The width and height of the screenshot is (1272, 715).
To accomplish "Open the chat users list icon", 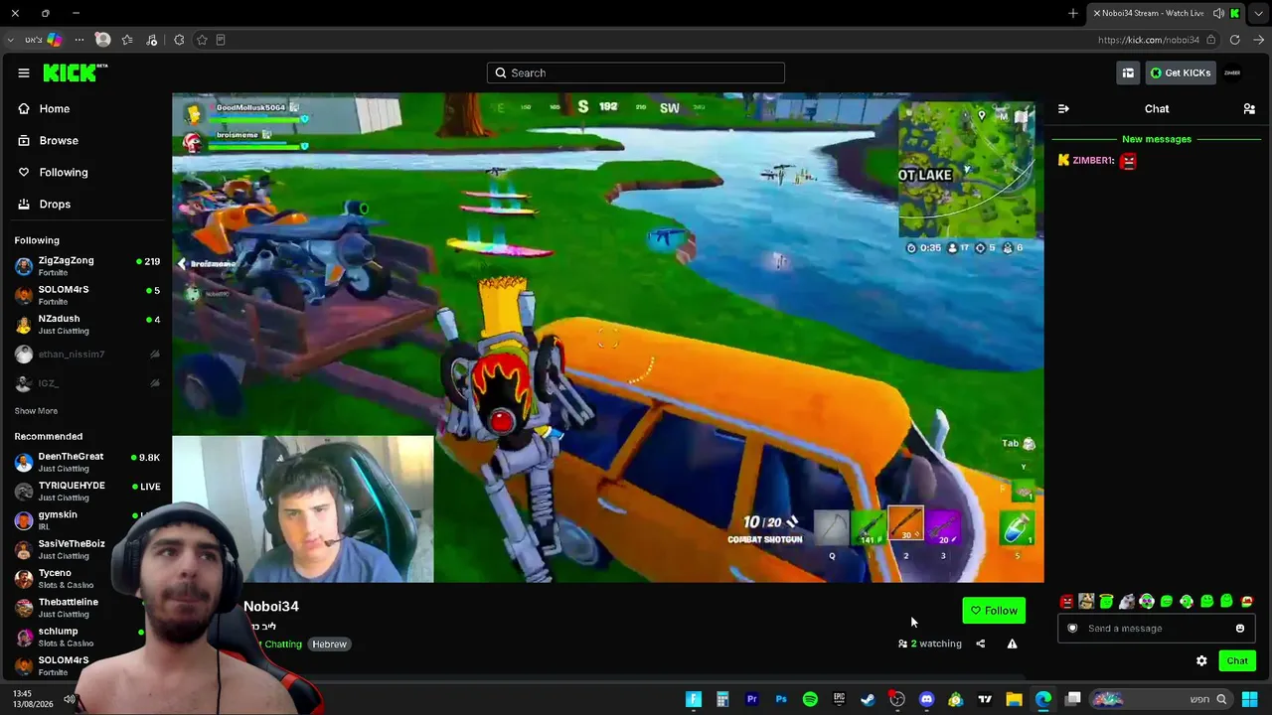I will (x=1249, y=109).
